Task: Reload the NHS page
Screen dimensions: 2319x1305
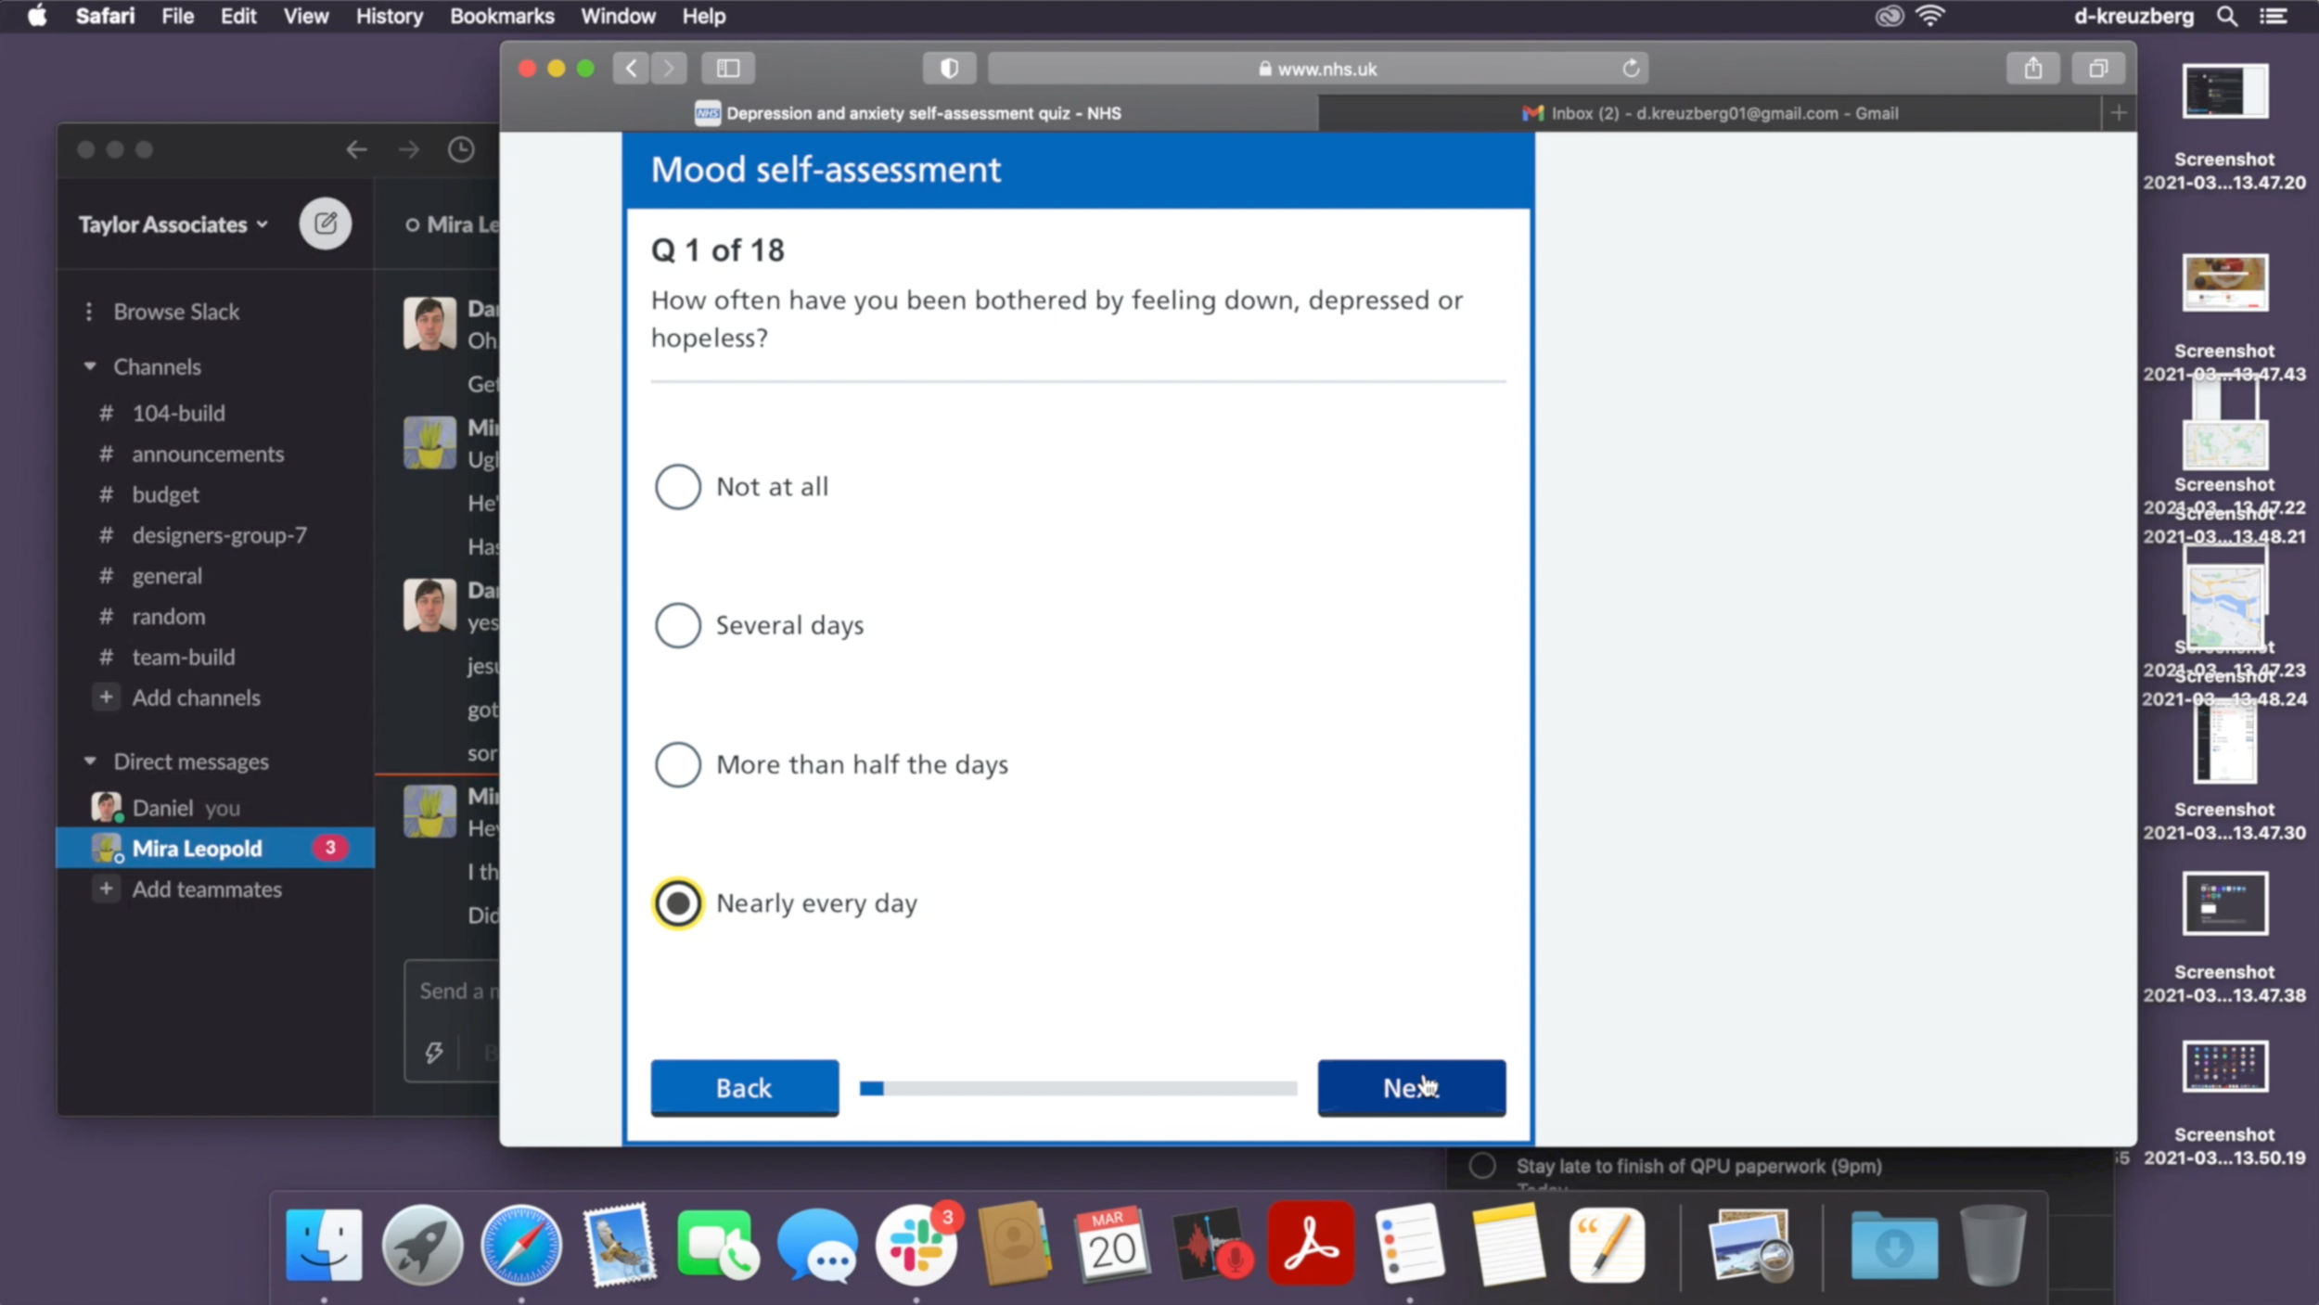Action: 1631,69
